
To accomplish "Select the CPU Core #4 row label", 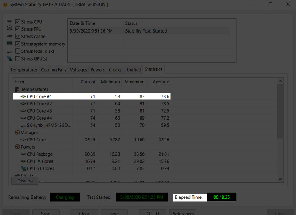I will 39,118.
